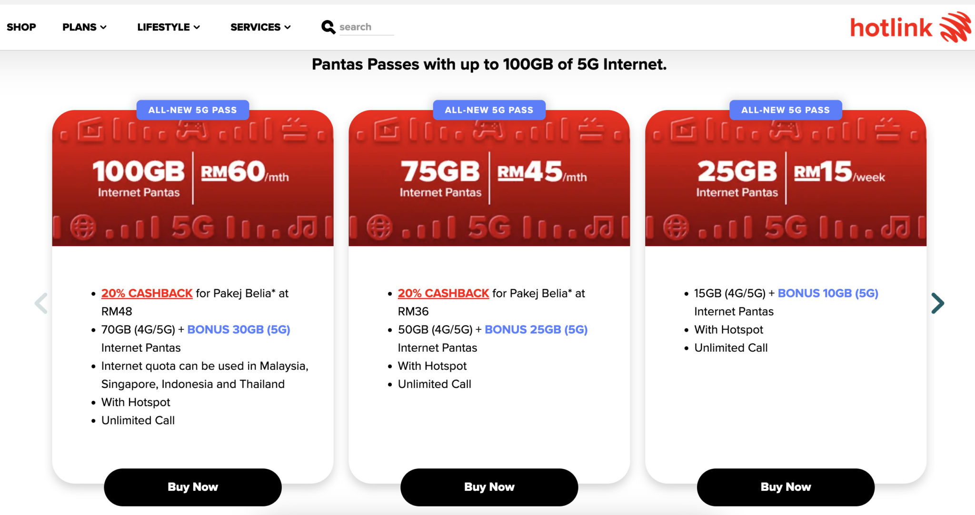Go to previous carousel slide arrow
Viewport: 975px width, 515px height.
point(41,303)
